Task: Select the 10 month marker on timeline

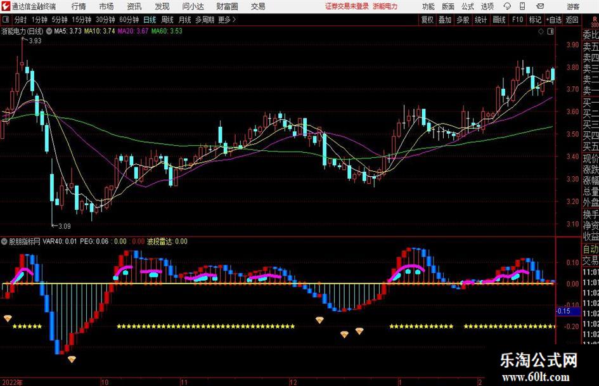Action: pos(105,382)
